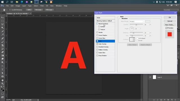Select the Eraser tool
Screen dimensions: 180x101
(3, 52)
